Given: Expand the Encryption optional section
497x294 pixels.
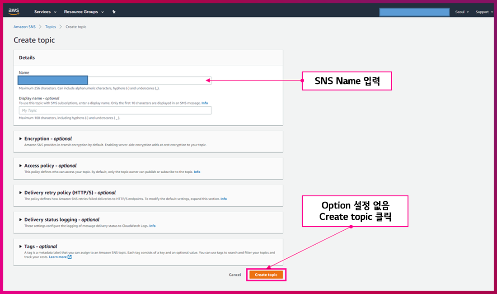Looking at the screenshot, I should click(47, 138).
